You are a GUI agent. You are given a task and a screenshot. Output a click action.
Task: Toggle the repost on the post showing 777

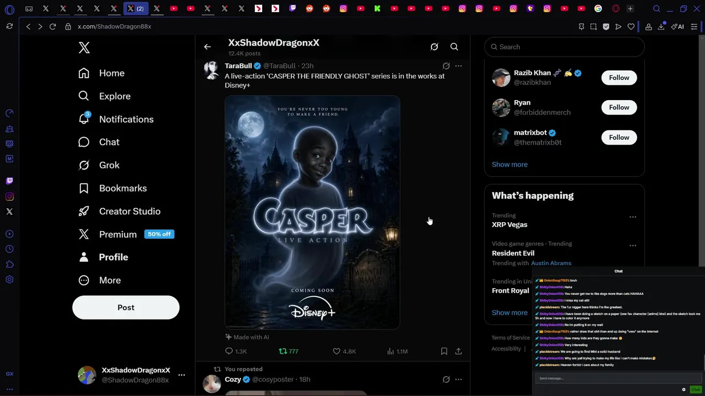click(x=289, y=351)
